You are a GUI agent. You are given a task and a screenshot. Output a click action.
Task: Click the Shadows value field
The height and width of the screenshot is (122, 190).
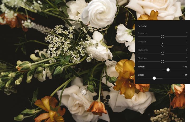[x=186, y=58]
